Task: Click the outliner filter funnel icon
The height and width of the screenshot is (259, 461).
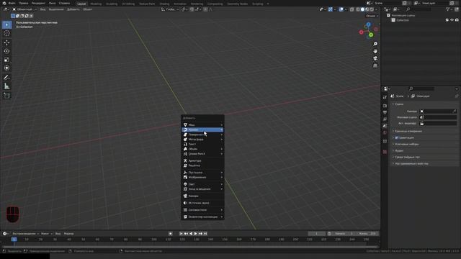Action: [x=448, y=9]
